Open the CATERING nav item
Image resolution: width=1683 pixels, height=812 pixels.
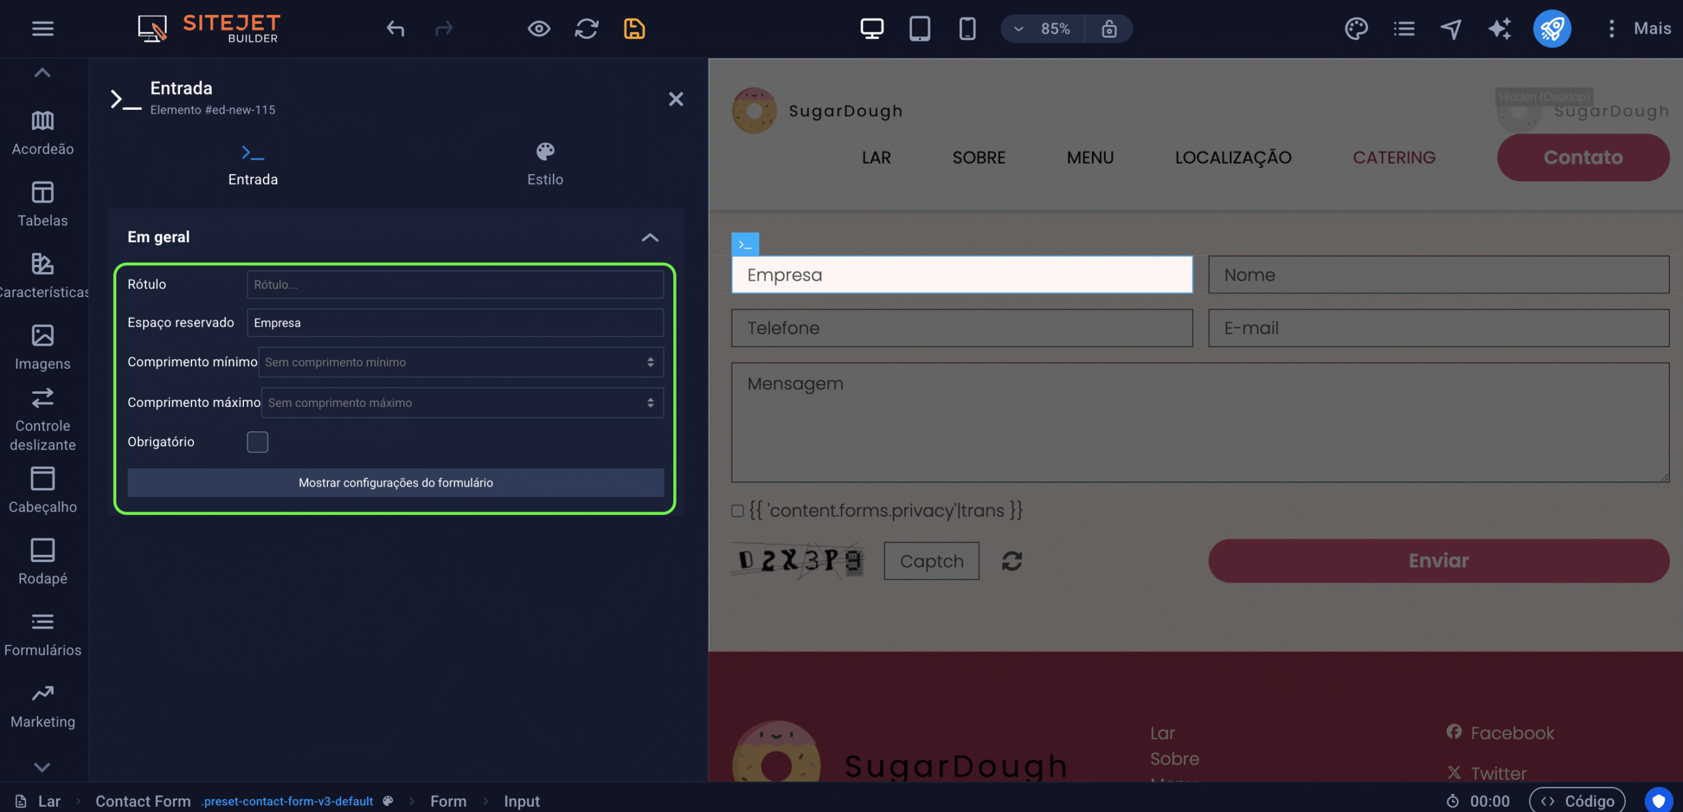click(1394, 158)
